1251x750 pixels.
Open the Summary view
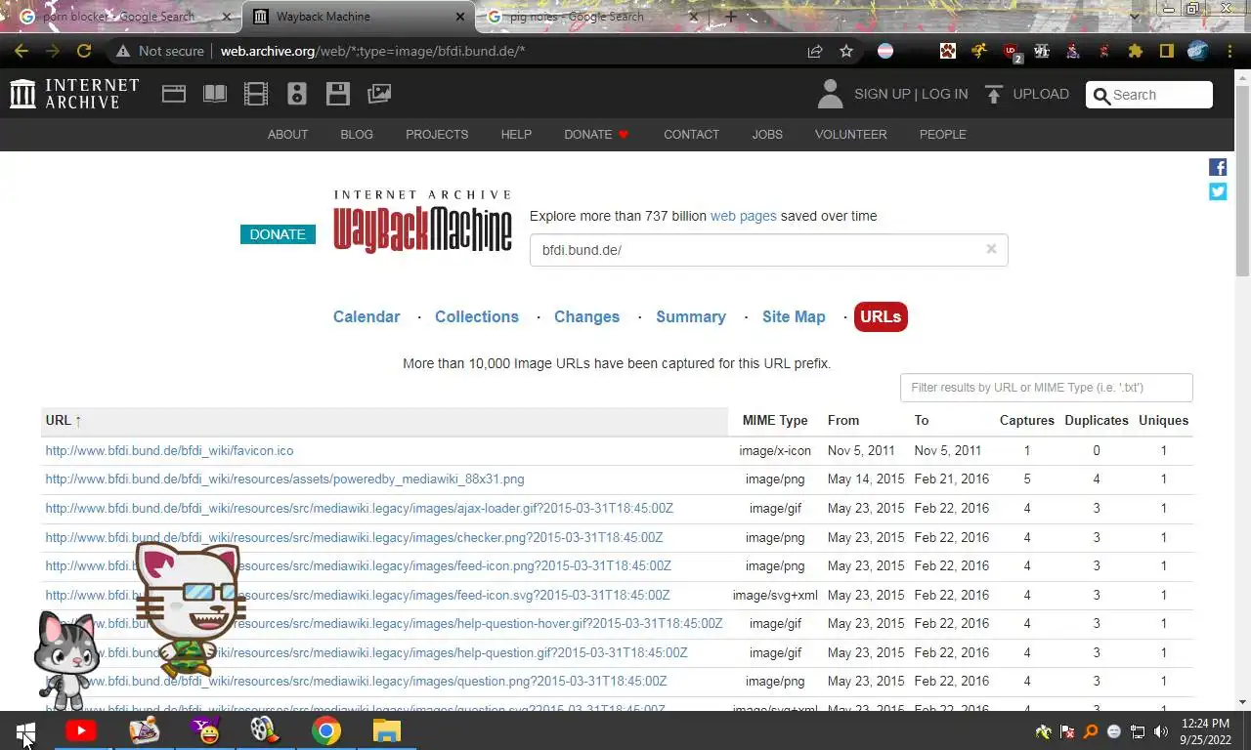point(691,316)
